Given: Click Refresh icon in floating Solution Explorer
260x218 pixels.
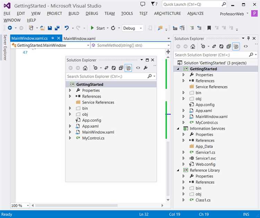Looking at the screenshot, I should pyautogui.click(x=114, y=68).
